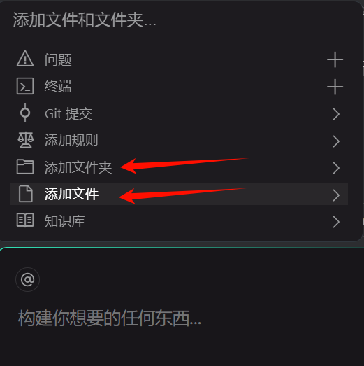Add 问题 context with plus icon

335,59
